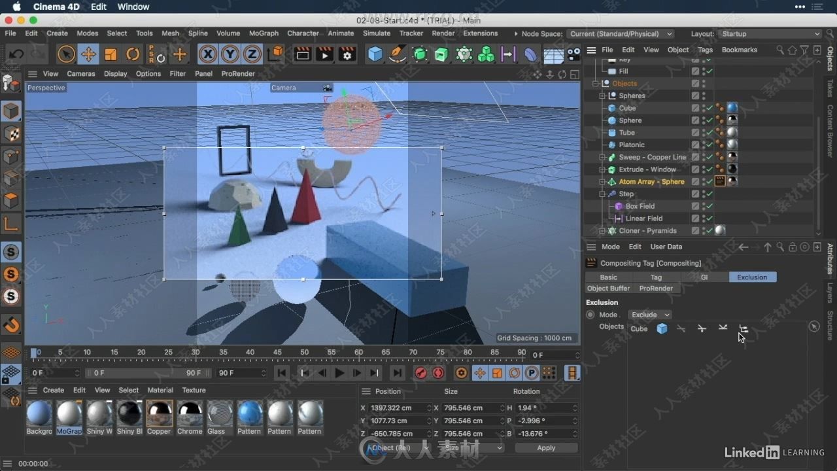837x471 pixels.
Task: Click the Undo arrow in the toolbar
Action: coord(17,54)
